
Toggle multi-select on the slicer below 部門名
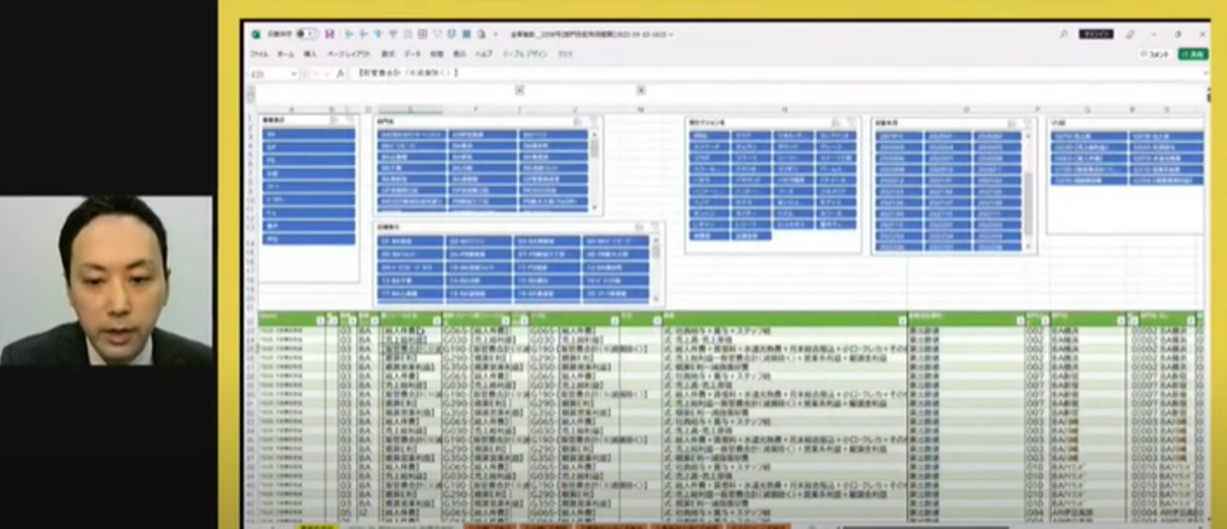coord(640,227)
